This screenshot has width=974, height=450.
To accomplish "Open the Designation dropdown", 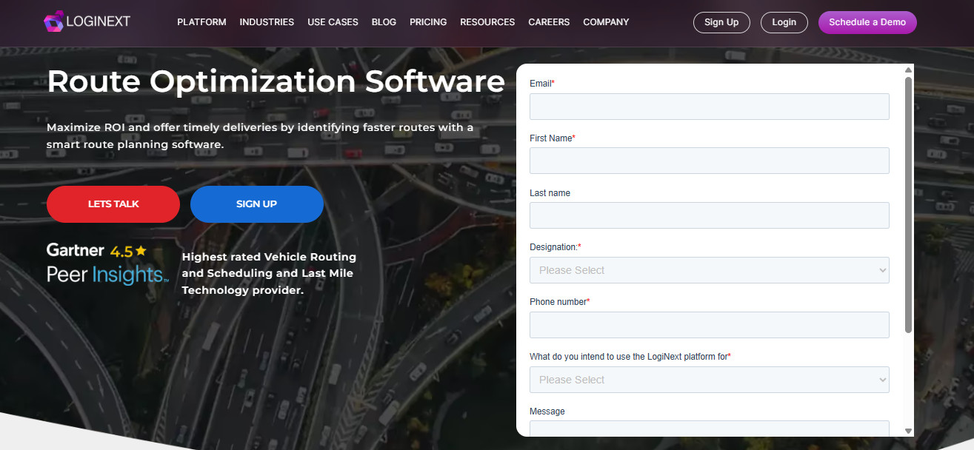I will pos(709,270).
